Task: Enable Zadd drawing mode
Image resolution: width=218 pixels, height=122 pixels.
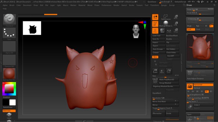Action: coord(191,29)
